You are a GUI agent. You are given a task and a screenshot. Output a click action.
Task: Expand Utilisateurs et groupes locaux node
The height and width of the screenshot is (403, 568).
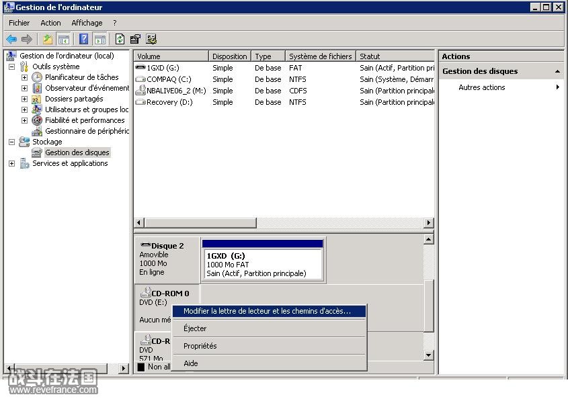[x=24, y=109]
